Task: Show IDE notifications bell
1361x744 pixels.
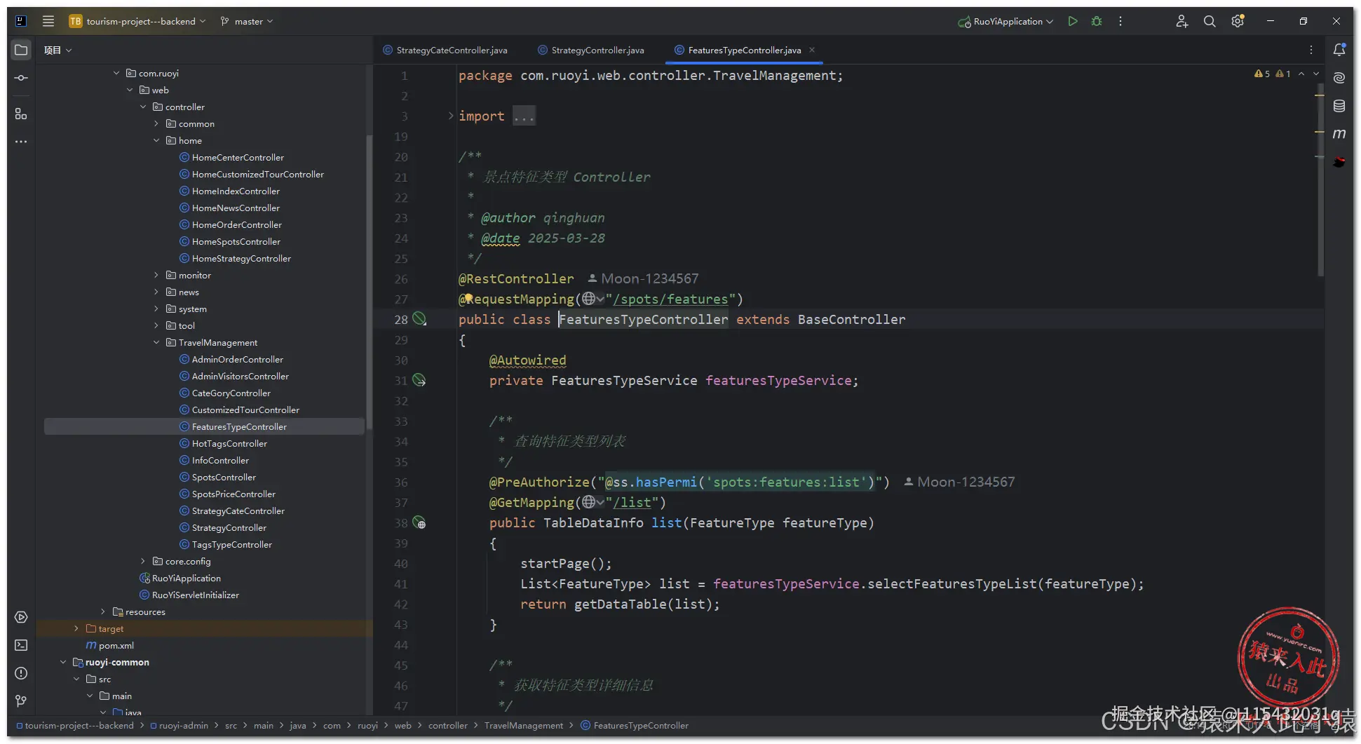Action: tap(1339, 50)
